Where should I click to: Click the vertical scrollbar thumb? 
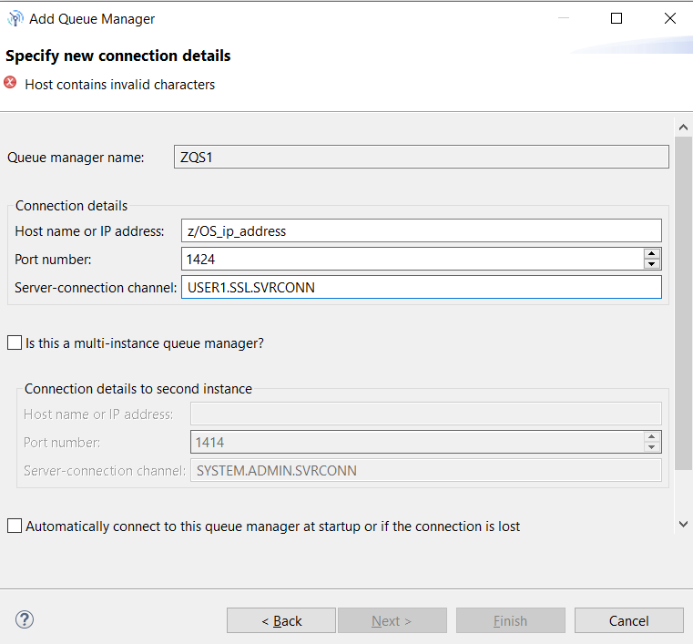click(x=683, y=303)
